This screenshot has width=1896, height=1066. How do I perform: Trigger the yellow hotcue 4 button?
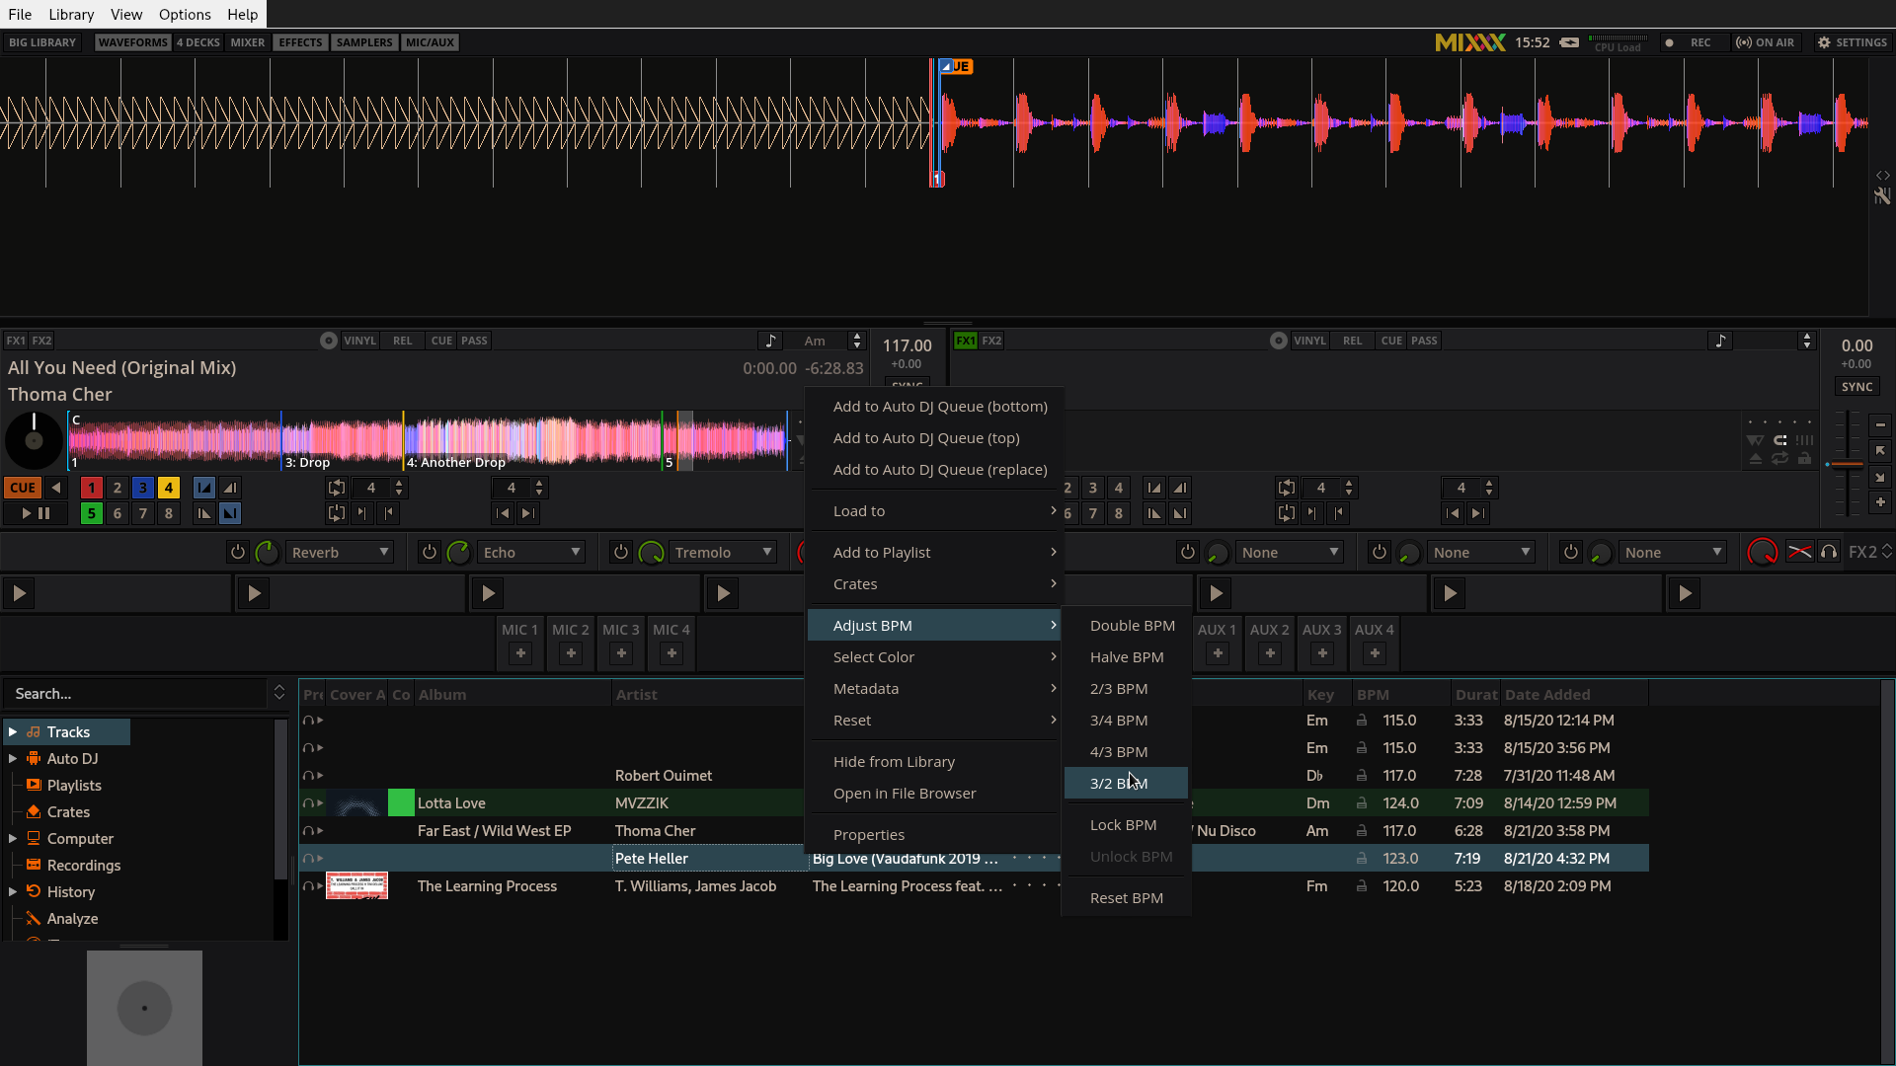[x=169, y=488]
